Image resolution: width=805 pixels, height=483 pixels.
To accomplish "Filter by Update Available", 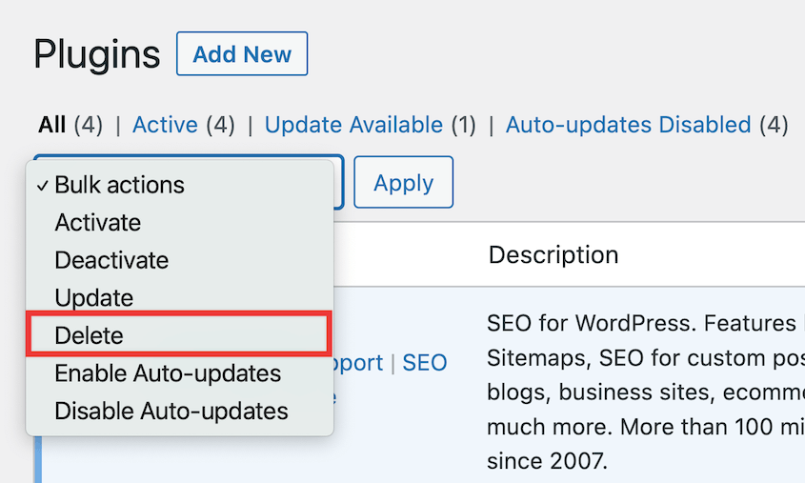I will click(x=353, y=125).
